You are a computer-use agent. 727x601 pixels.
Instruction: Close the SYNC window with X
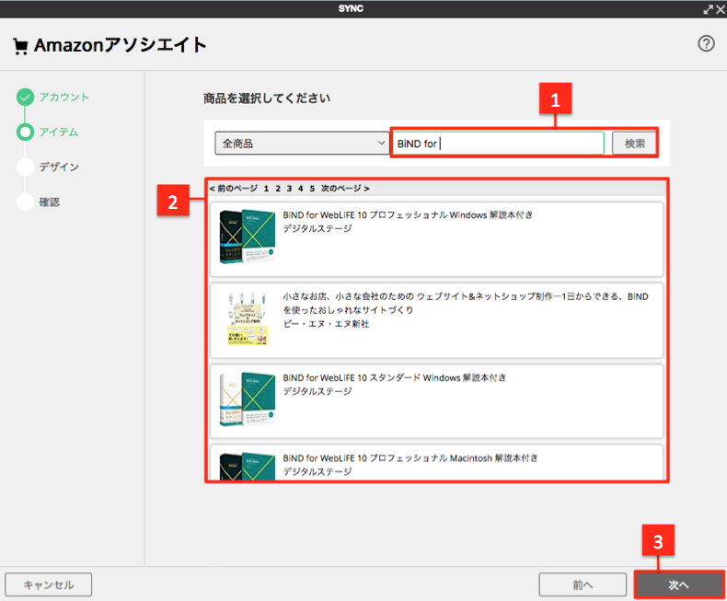(721, 9)
